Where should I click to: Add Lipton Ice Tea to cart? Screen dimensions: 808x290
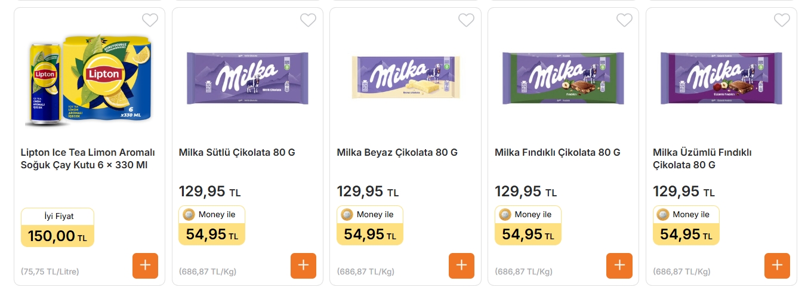[x=145, y=266]
